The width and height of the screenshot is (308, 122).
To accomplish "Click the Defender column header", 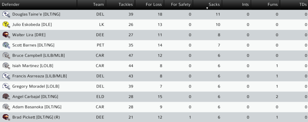I will (11, 5).
